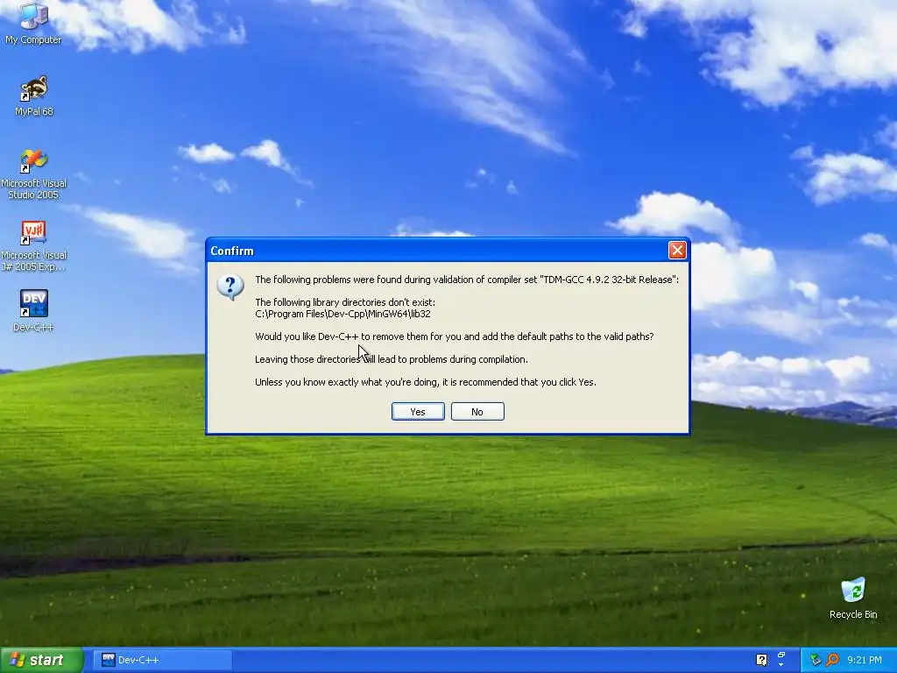Click the question mark icon in dialog

[x=230, y=287]
